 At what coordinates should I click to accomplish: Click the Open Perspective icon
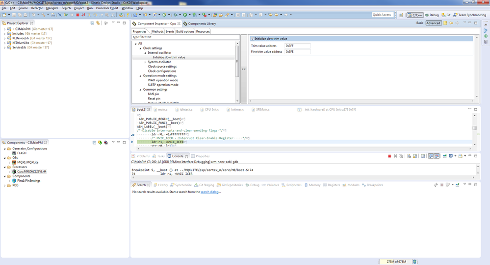coord(401,15)
